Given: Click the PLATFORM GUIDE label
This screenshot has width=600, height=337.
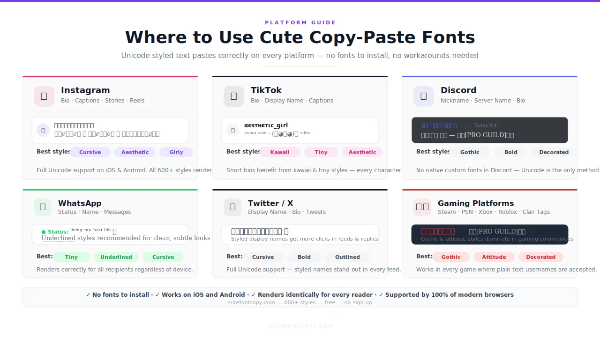Looking at the screenshot, I should pyautogui.click(x=300, y=22).
